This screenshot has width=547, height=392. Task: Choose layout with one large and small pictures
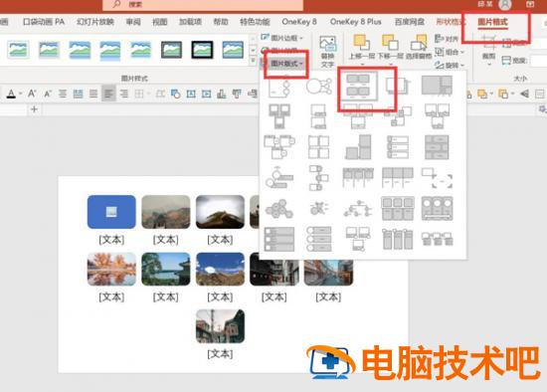click(437, 86)
